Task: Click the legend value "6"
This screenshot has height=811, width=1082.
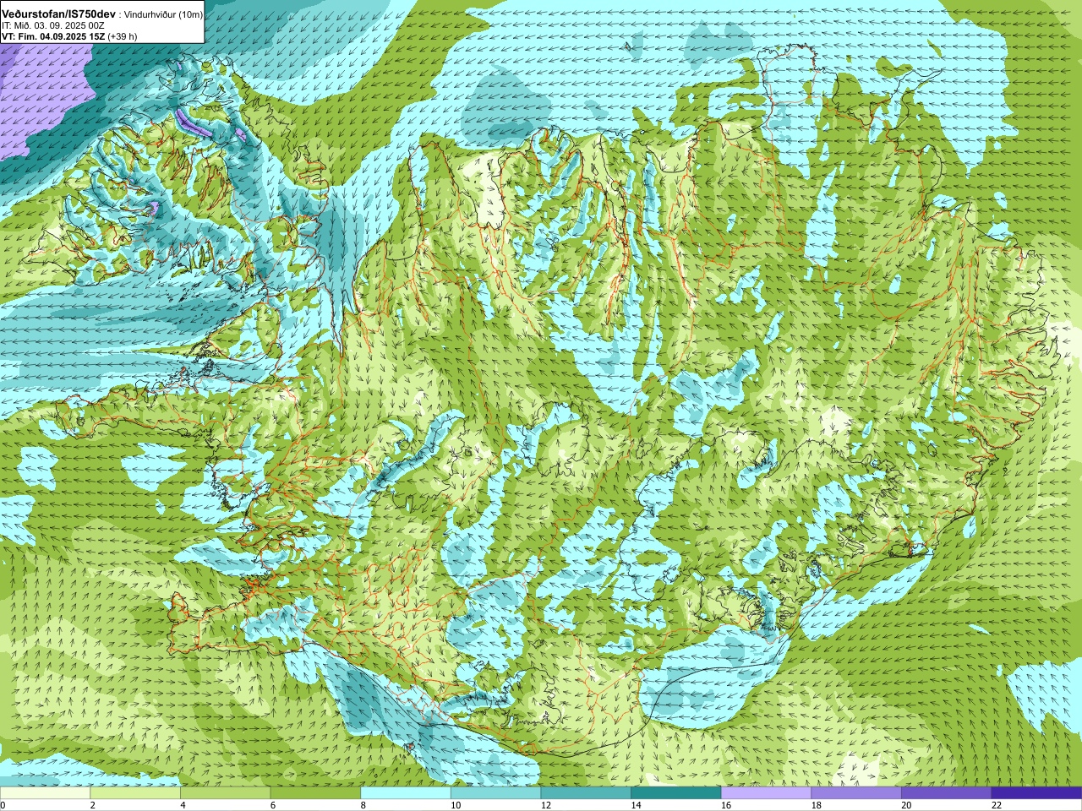Action: pyautogui.click(x=273, y=805)
